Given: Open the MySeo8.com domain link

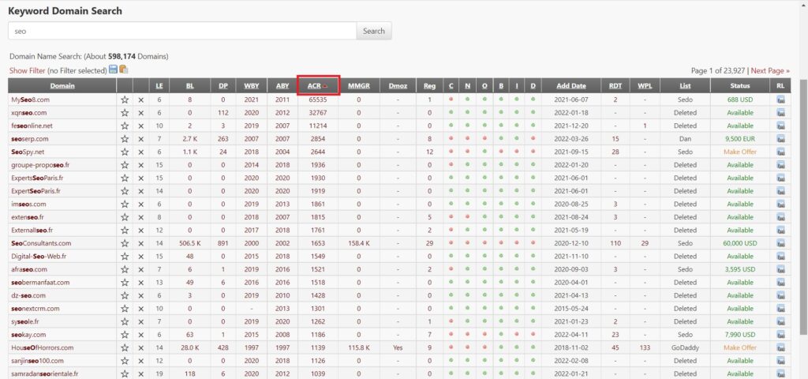Looking at the screenshot, I should [x=31, y=99].
